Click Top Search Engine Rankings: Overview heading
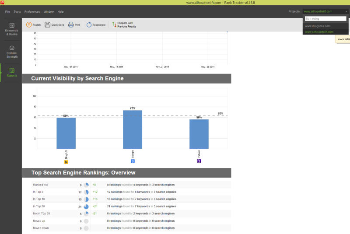 click(x=83, y=173)
